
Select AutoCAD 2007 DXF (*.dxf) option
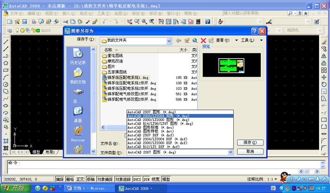pos(180,135)
